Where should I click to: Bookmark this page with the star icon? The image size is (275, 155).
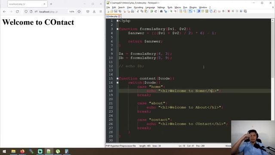tap(79, 12)
